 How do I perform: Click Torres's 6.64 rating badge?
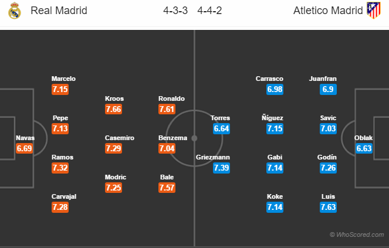click(x=221, y=128)
